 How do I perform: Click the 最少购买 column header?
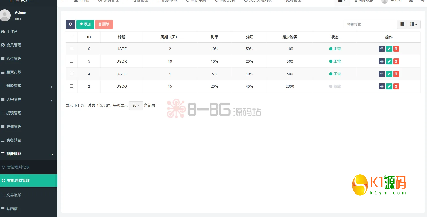290,37
